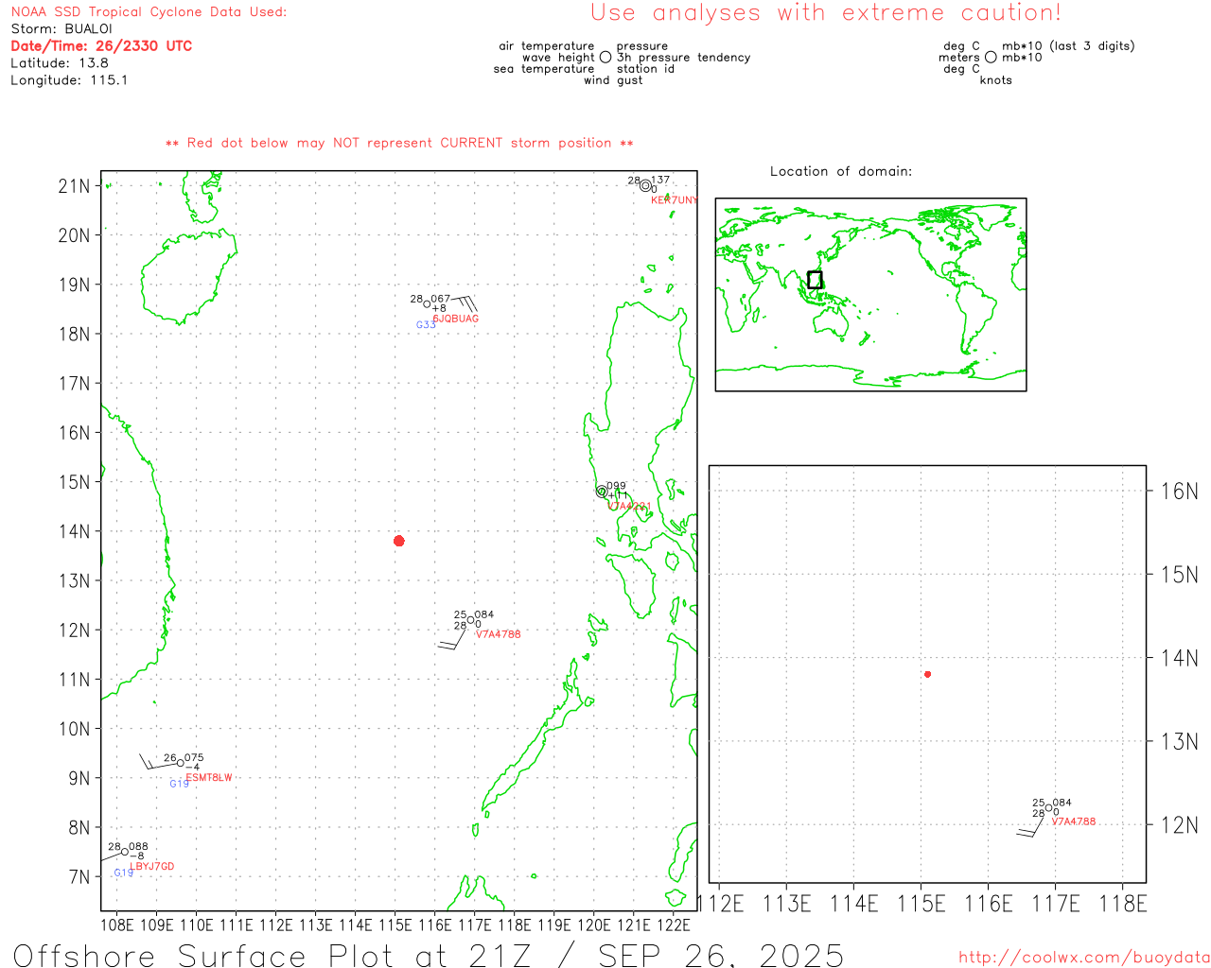
Task: Click 'NOAA SSD Tropical Cyclone Data Used:' heading
Action: click(149, 12)
